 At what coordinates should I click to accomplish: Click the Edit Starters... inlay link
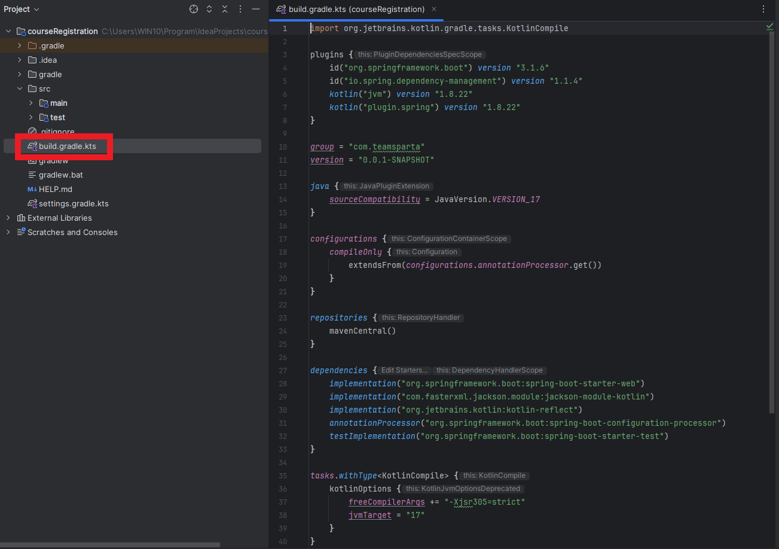click(x=404, y=370)
